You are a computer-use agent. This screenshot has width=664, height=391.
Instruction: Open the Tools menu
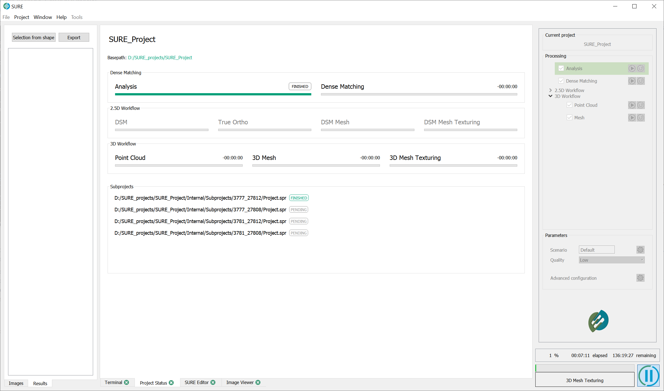77,17
